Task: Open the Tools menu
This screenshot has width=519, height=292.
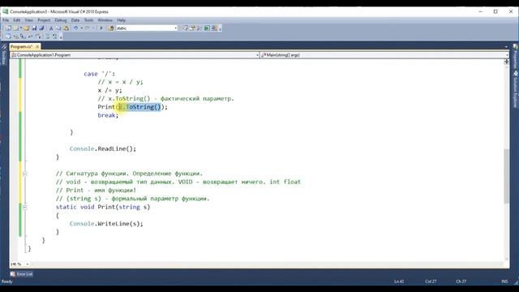Action: (x=88, y=20)
